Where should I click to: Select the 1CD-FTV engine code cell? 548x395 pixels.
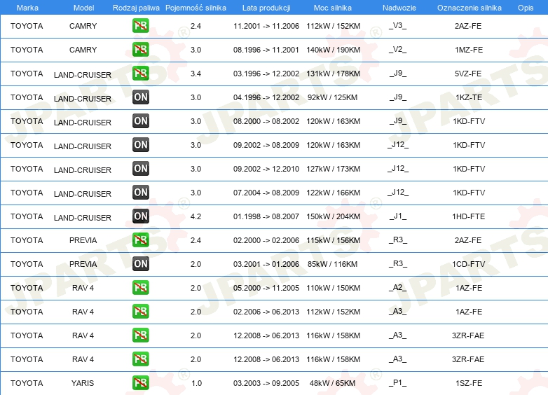469,264
